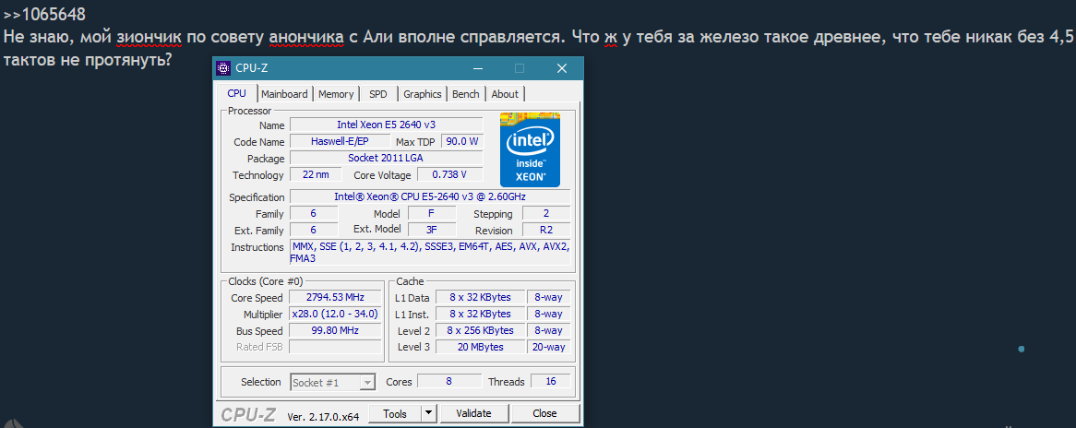1076x428 pixels.
Task: Click the Package value Socket 2011 LGA
Action: click(387, 158)
